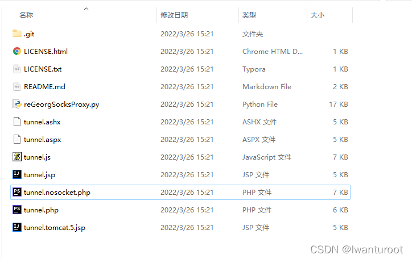Click the 文件夹 type cell of .git
The height and width of the screenshot is (259, 412).
[253, 34]
